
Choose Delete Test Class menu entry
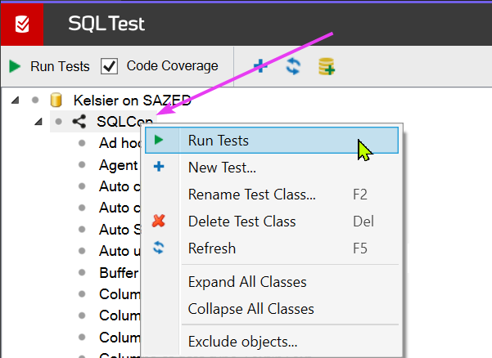(272, 222)
